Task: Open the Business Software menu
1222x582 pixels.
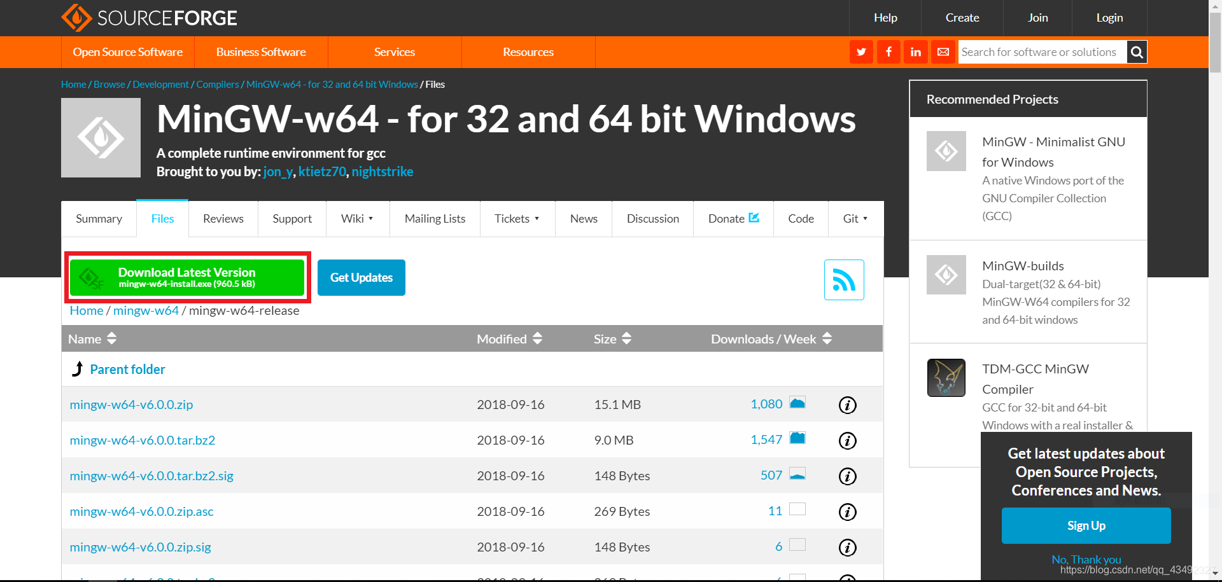Action: [x=261, y=52]
